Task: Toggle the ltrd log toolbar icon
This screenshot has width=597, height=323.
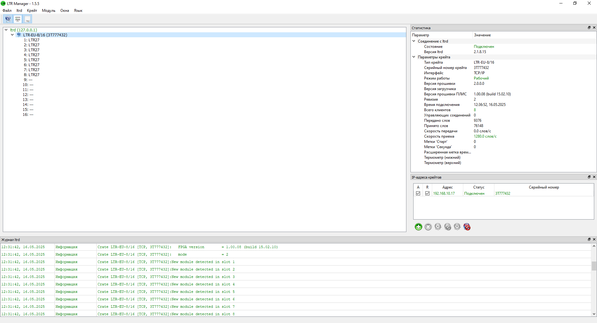Action: coord(27,19)
